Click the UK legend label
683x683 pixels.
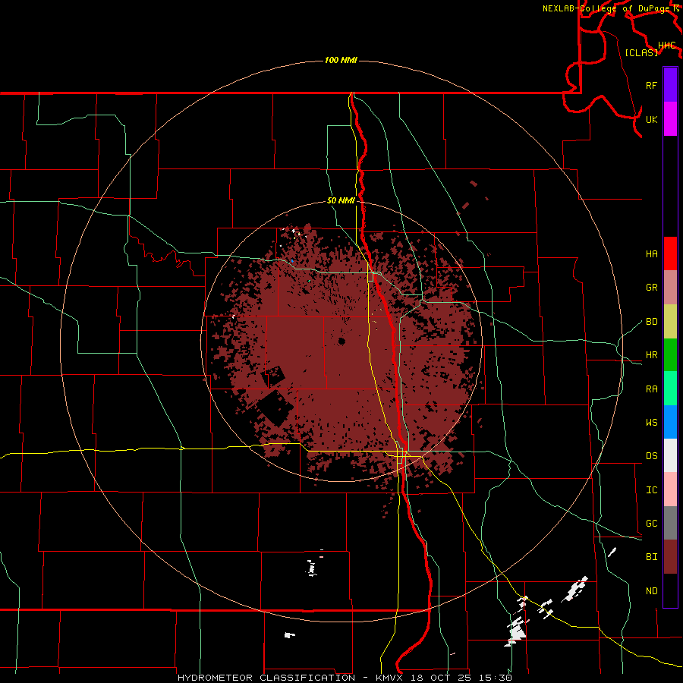[x=651, y=119]
